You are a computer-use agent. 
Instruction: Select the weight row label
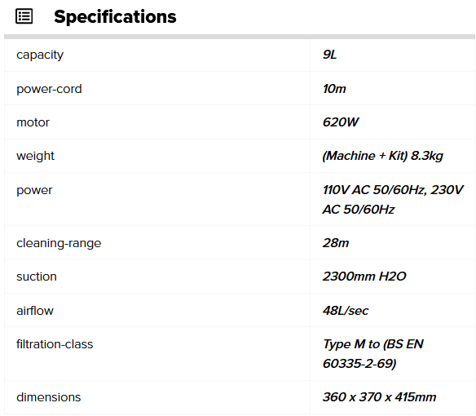click(35, 156)
